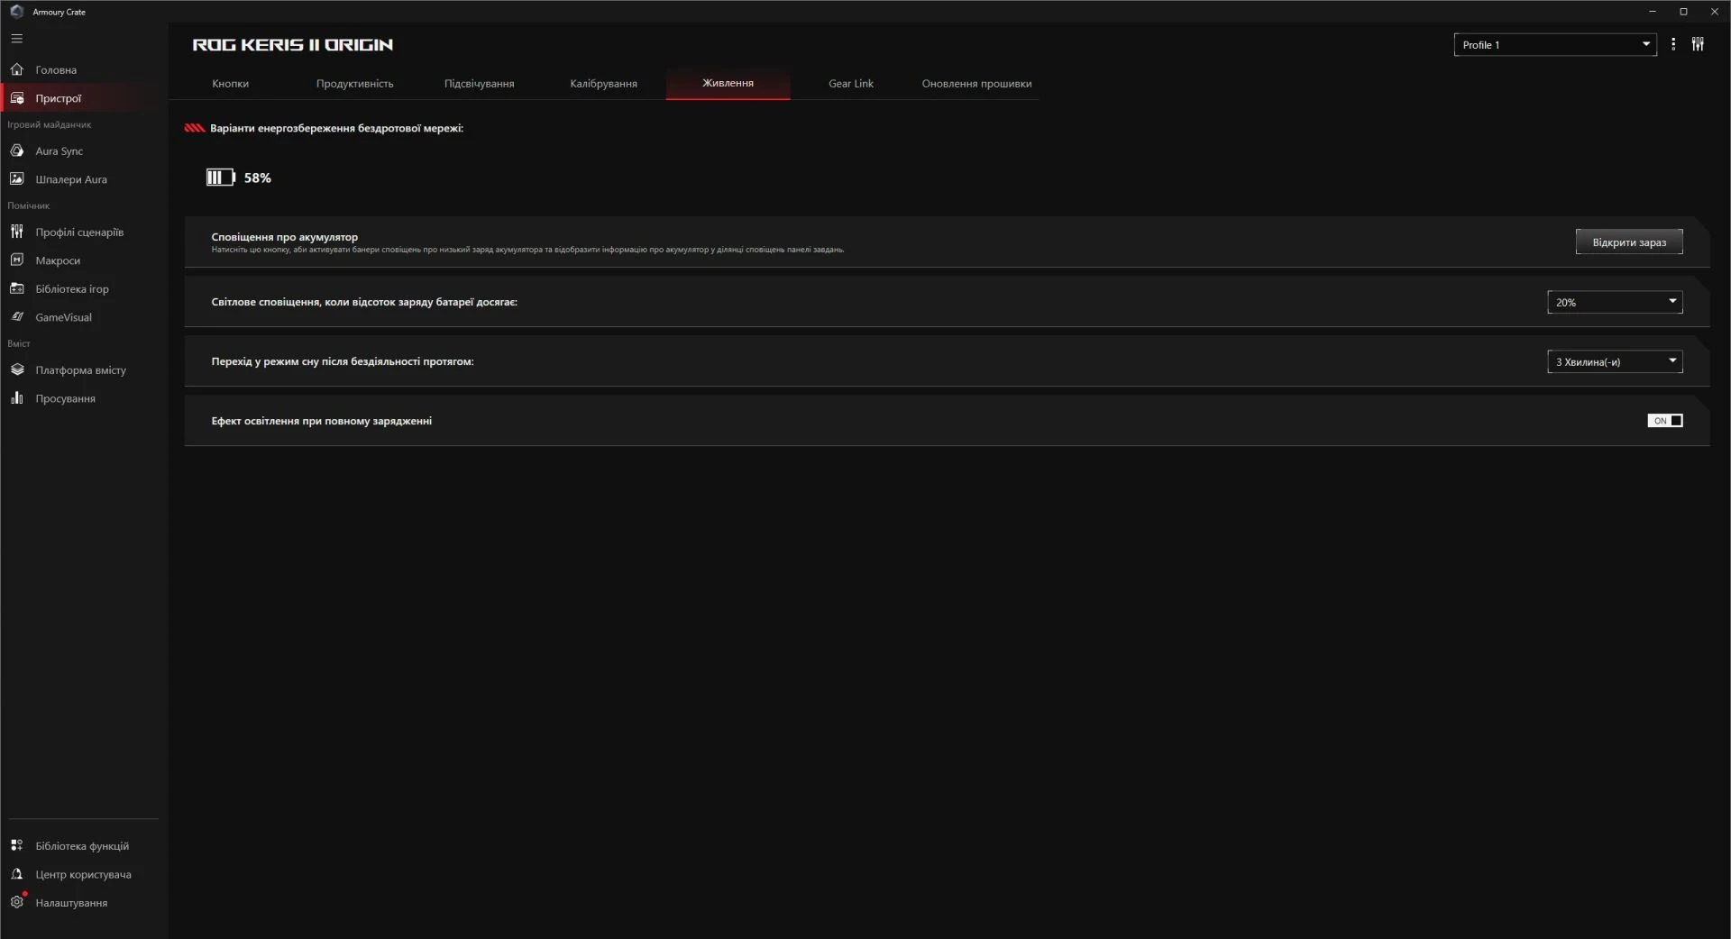Open the Оновлення прошивки tab
Image resolution: width=1731 pixels, height=939 pixels.
coord(976,84)
